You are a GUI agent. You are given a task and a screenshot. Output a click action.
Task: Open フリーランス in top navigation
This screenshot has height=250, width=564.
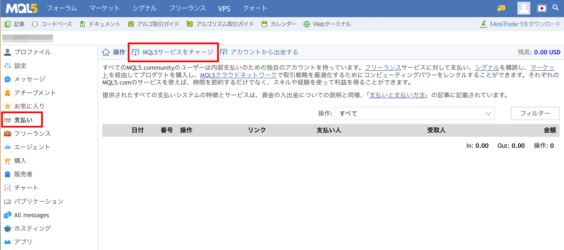(188, 8)
